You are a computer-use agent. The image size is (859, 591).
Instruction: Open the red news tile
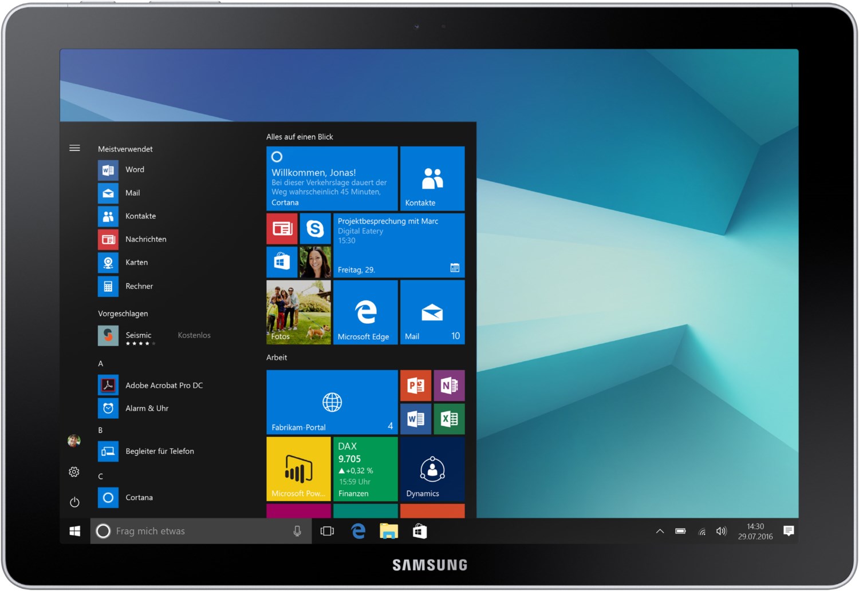click(x=282, y=229)
